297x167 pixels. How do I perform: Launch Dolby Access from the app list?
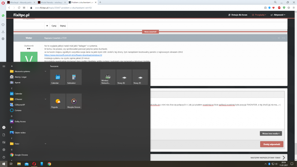pyautogui.click(x=20, y=121)
